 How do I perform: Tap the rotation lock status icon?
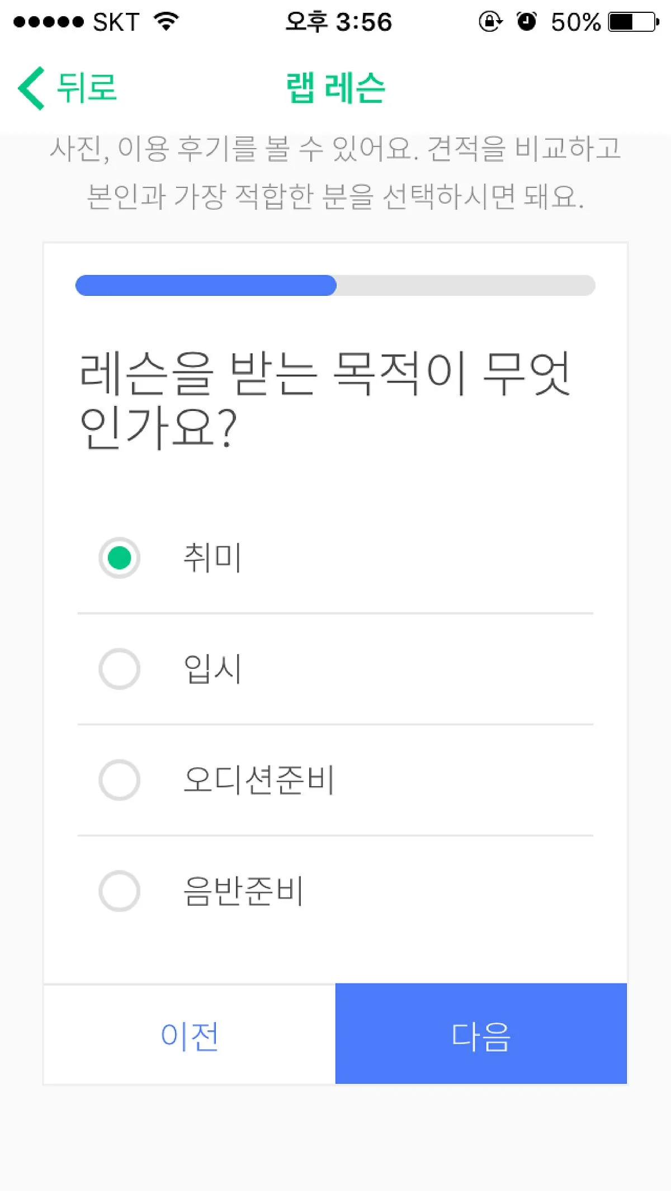[x=490, y=22]
